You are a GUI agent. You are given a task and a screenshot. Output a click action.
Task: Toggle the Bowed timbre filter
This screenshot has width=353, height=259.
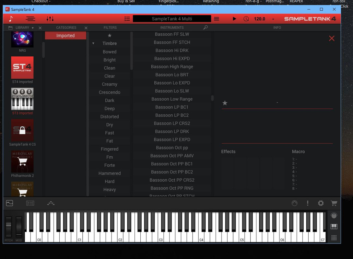(110, 52)
